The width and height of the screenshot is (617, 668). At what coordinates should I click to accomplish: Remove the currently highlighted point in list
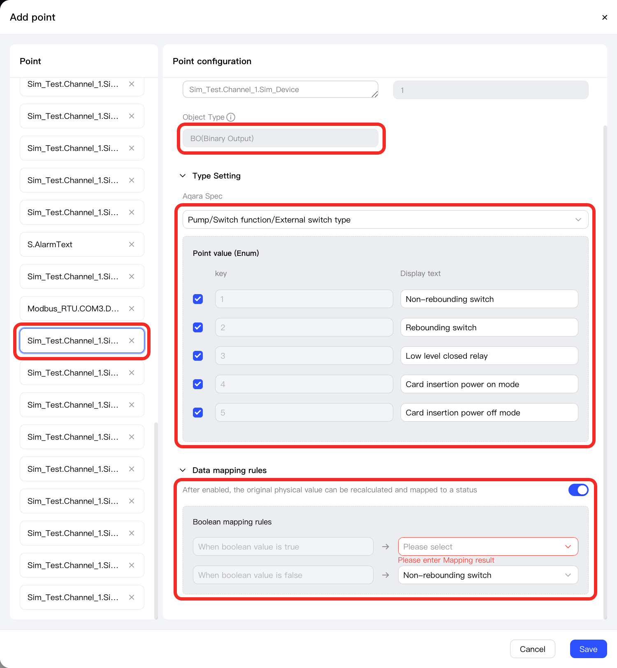pyautogui.click(x=132, y=341)
